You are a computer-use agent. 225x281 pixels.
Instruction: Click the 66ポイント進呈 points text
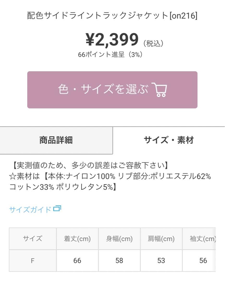(101, 54)
